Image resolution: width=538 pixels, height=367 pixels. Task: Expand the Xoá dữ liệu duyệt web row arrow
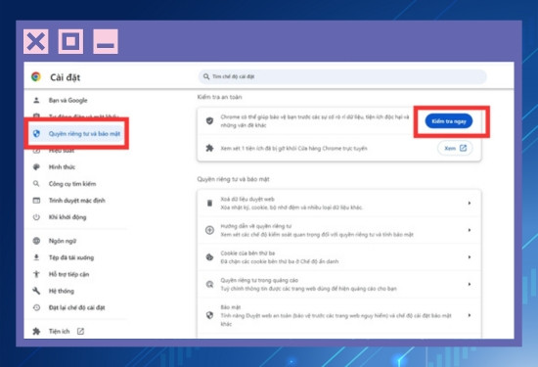(x=469, y=203)
